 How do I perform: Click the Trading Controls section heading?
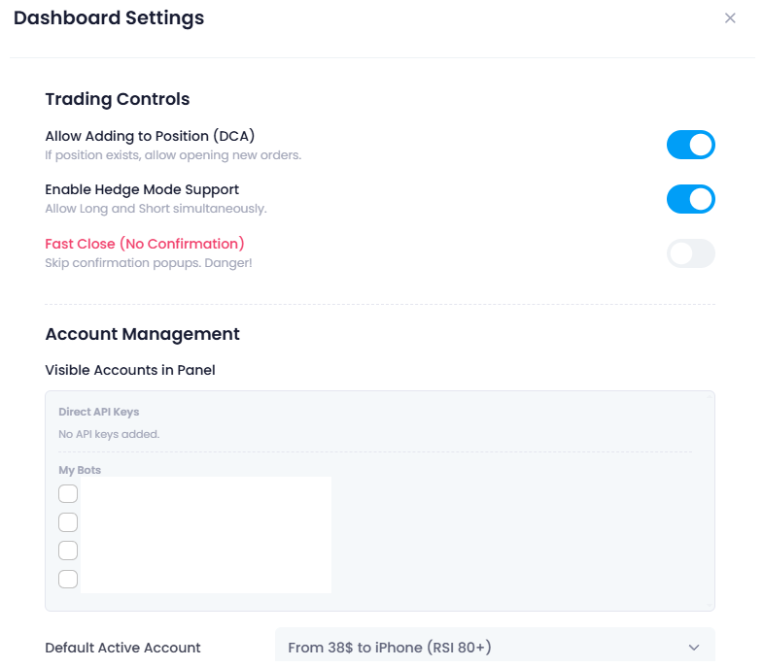pyautogui.click(x=118, y=99)
